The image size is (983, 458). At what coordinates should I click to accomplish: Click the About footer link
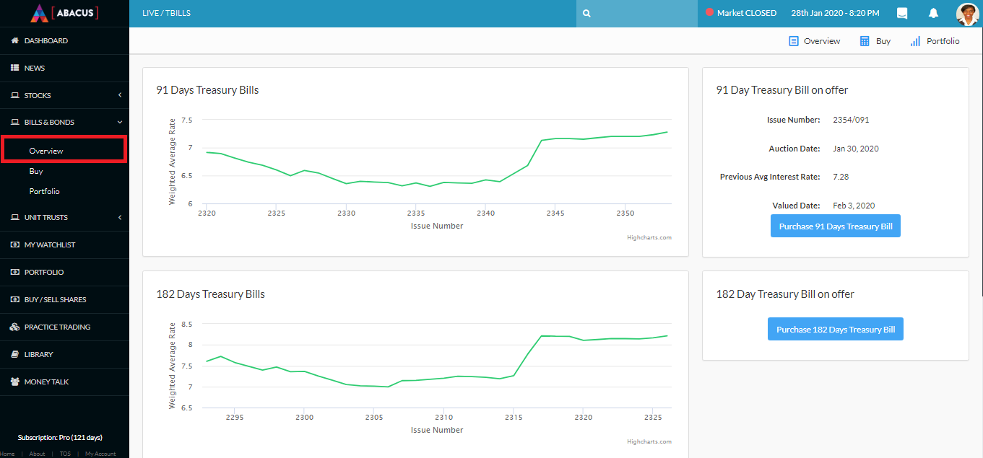pyautogui.click(x=37, y=454)
